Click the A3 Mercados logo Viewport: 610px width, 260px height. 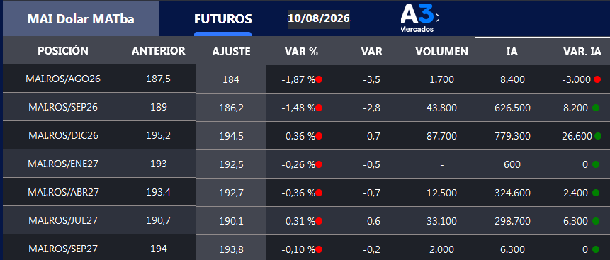tap(419, 18)
